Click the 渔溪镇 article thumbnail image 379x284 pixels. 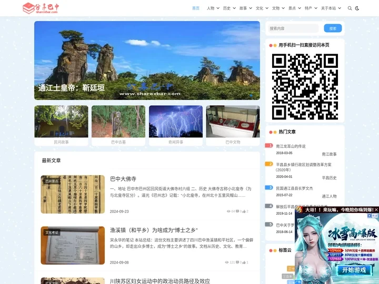pyautogui.click(x=73, y=246)
